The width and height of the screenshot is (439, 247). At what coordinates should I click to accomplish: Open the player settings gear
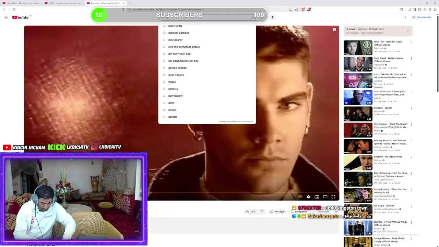(x=309, y=197)
